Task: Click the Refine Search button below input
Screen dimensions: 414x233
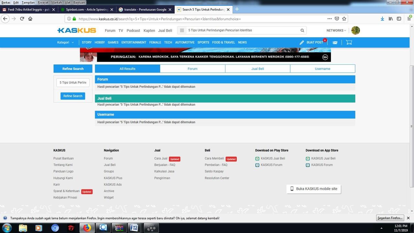Action: (x=73, y=96)
